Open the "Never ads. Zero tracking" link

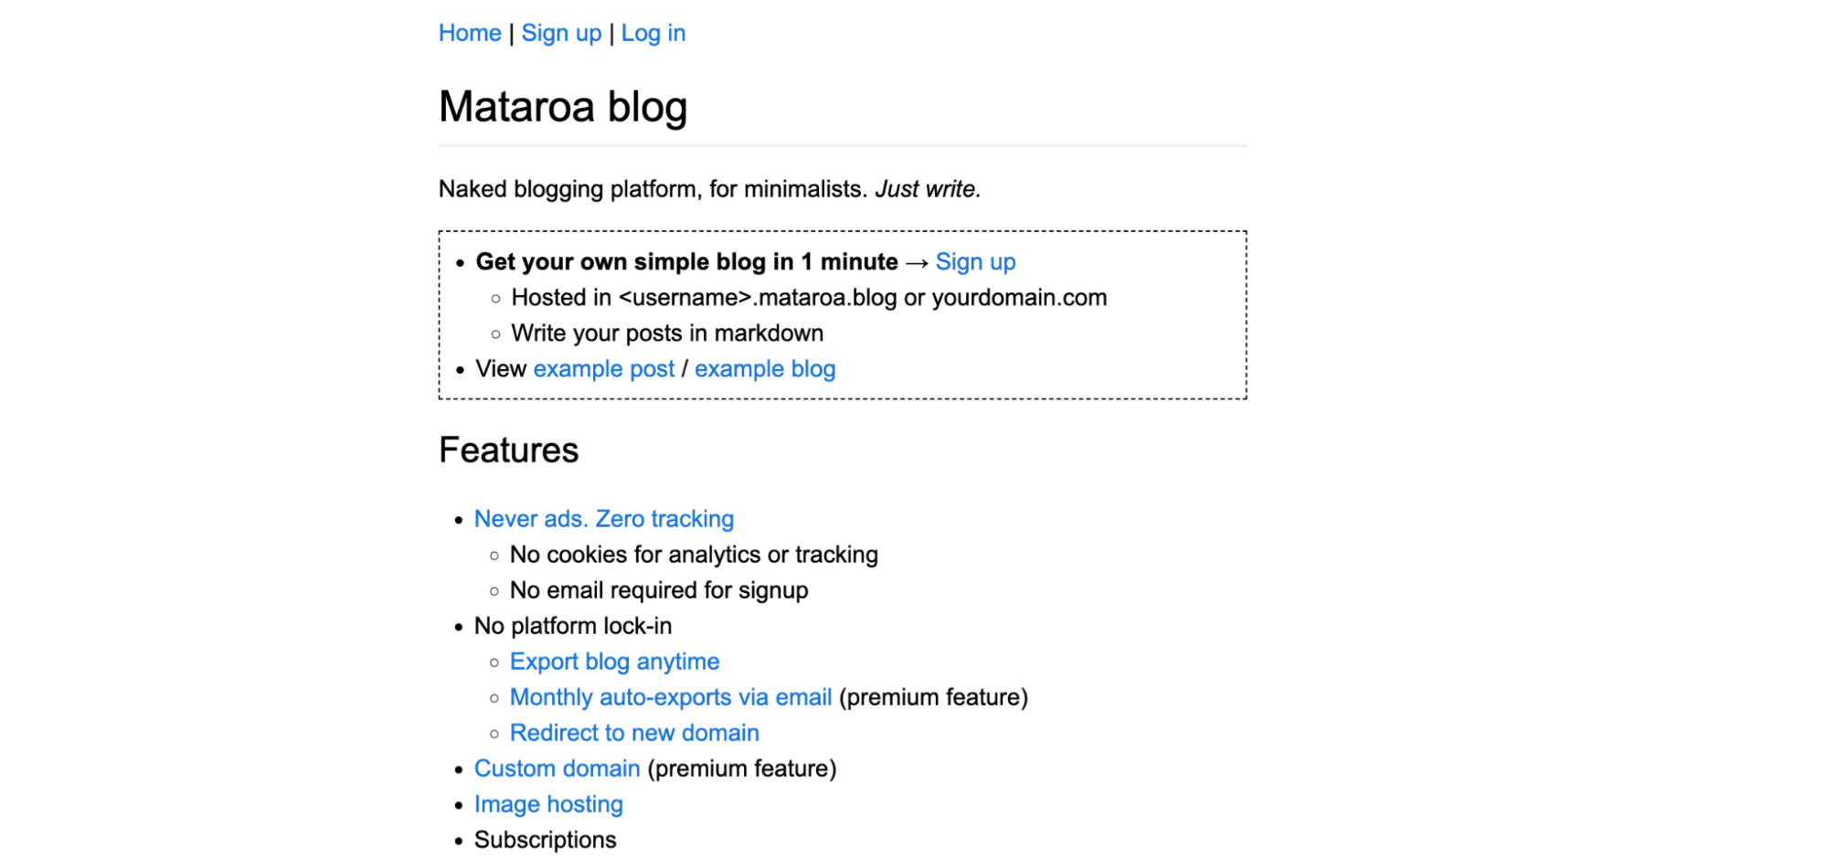pyautogui.click(x=603, y=519)
